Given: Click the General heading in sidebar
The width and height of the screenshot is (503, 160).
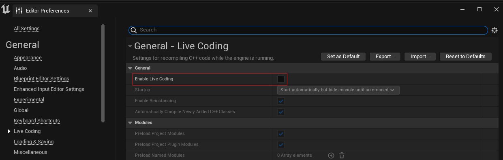Looking at the screenshot, I should (x=22, y=45).
